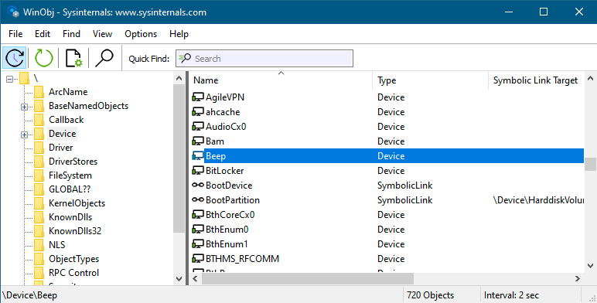Expand the Device tree node

25,134
